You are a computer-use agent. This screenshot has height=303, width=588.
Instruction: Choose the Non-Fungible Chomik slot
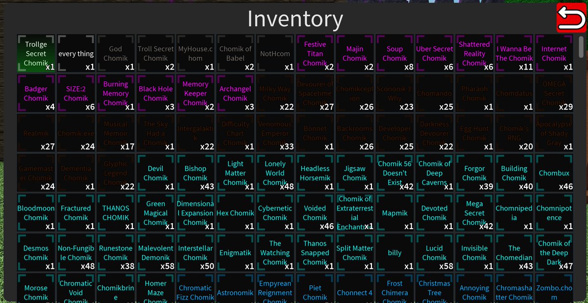(x=76, y=253)
